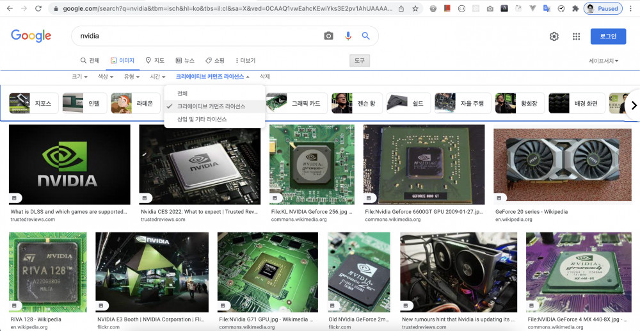Screen dimensions: 640x331
Task: Collapse 크리에이티브 커먼즈 라이선스 filter dropdown
Action: 212,76
